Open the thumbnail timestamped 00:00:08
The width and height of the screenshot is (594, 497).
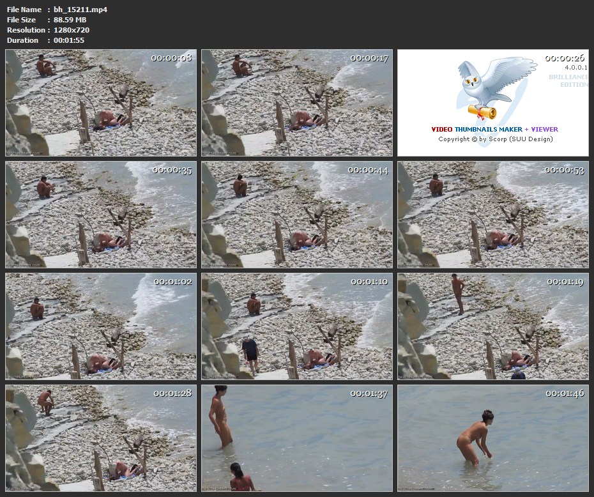tap(101, 103)
